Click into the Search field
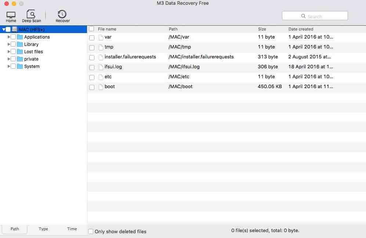 click(315, 16)
